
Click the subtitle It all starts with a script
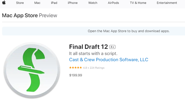[93, 53]
